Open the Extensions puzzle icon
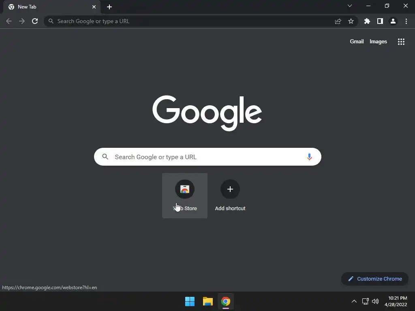 [x=367, y=21]
